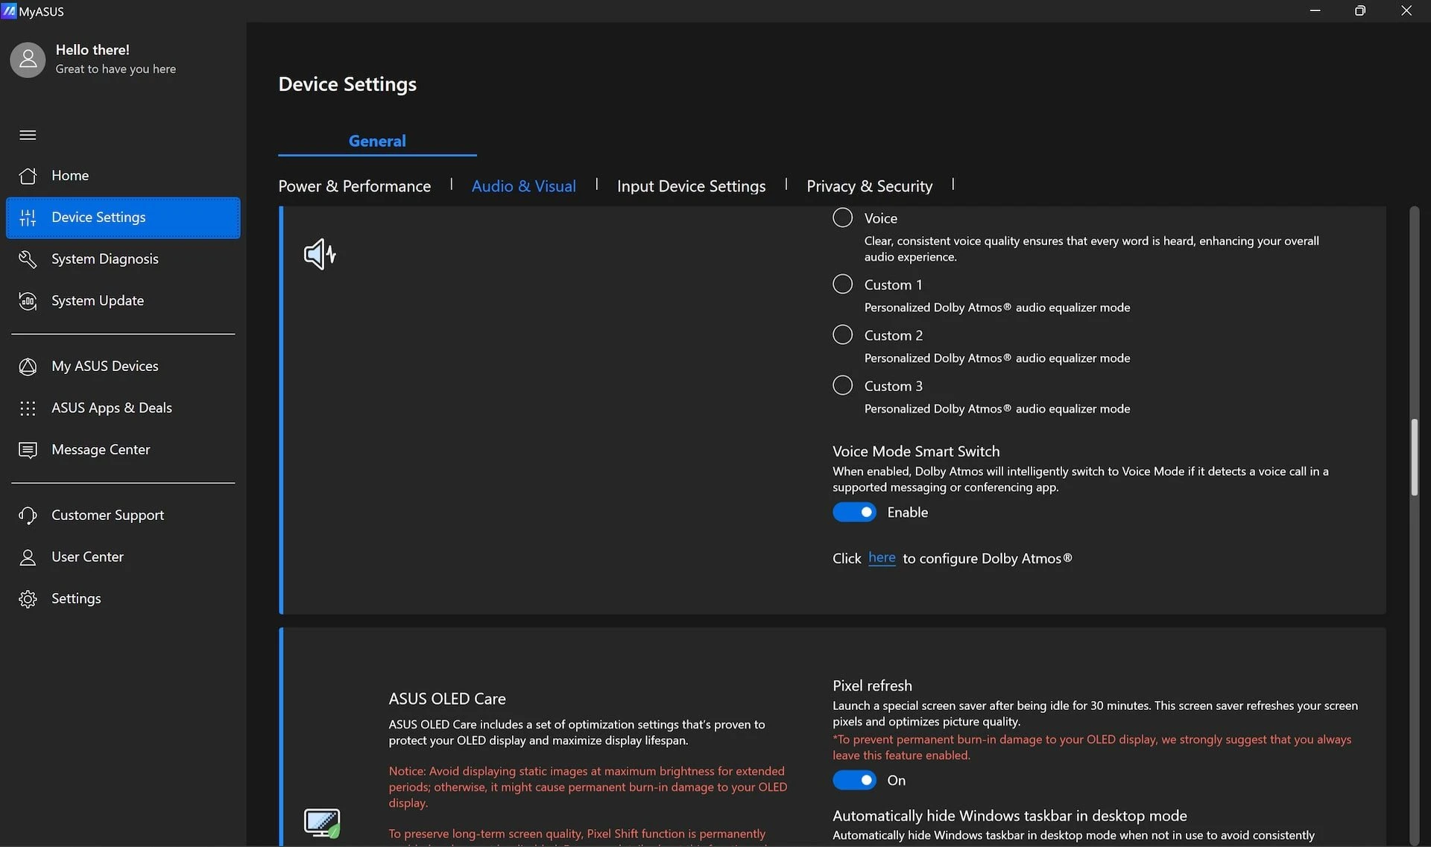This screenshot has height=847, width=1431.
Task: Open the Audio & Visual section
Action: (x=524, y=186)
